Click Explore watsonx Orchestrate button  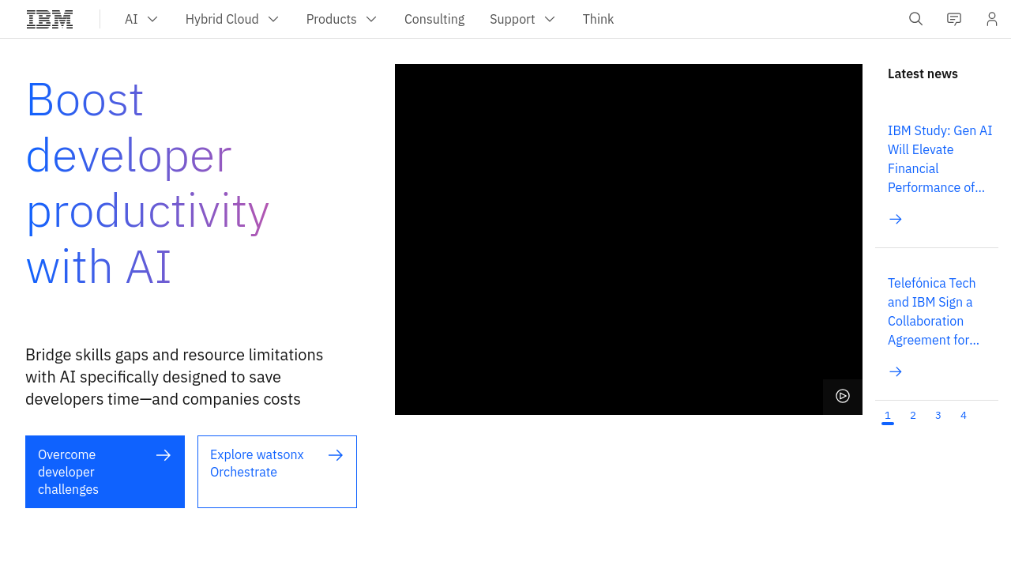point(277,472)
